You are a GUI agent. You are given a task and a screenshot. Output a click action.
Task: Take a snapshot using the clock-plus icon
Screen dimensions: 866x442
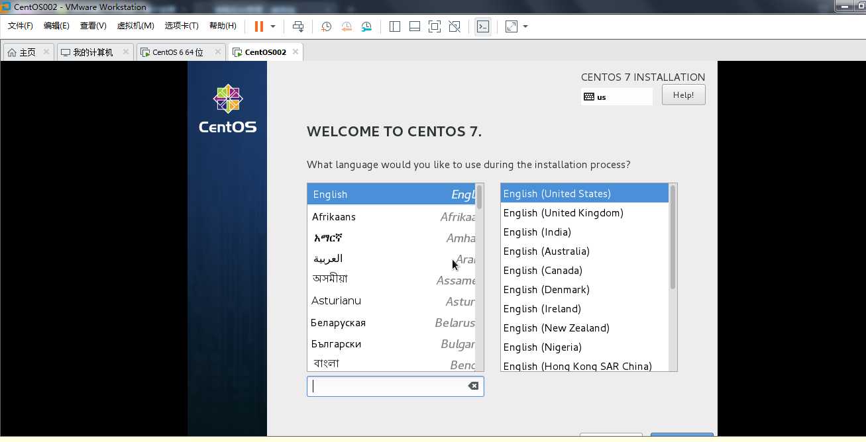coord(326,26)
